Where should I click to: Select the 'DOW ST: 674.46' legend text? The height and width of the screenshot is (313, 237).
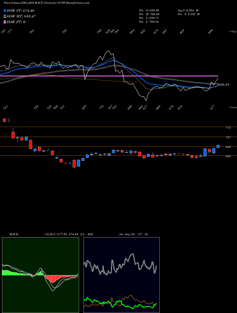21,10
